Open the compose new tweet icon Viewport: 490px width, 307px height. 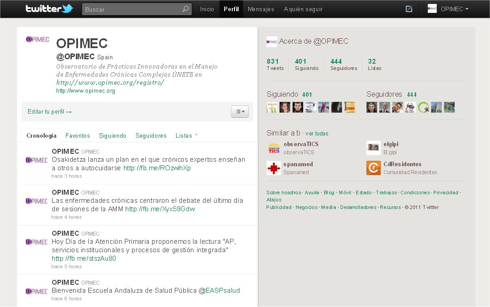[409, 9]
